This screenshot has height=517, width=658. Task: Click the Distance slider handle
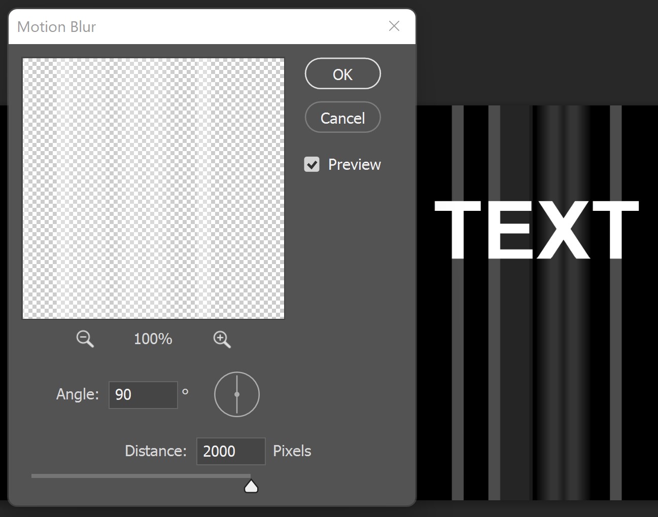[251, 485]
